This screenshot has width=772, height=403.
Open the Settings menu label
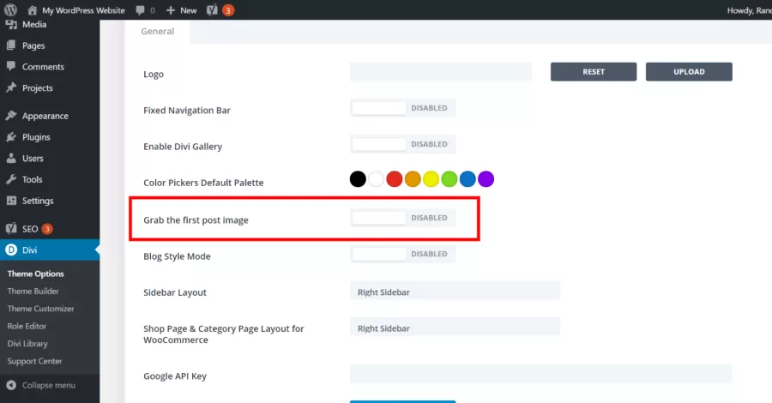38,201
